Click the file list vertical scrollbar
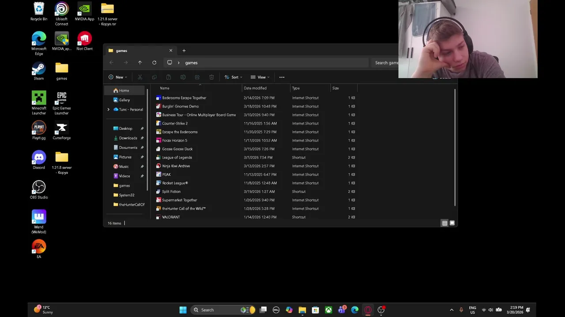Screen dimensions: 565x317 pyautogui.click(x=455, y=147)
